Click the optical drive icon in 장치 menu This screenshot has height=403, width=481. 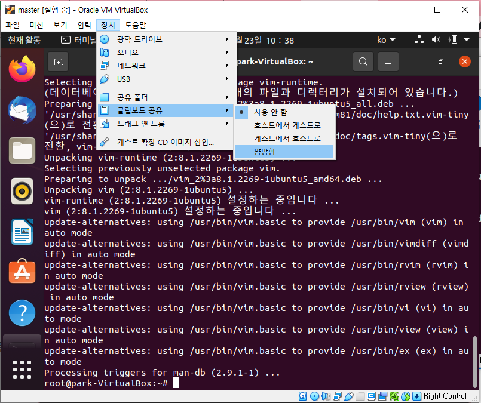tap(105, 39)
